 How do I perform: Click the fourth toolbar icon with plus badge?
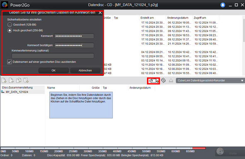coord(26,80)
